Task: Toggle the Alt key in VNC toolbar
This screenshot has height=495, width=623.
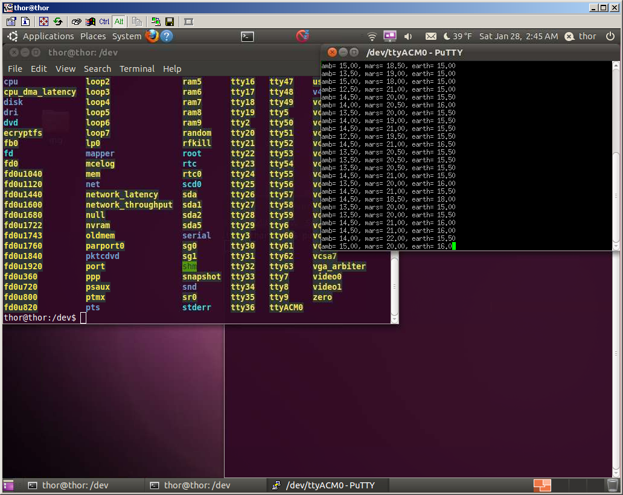Action: 119,22
